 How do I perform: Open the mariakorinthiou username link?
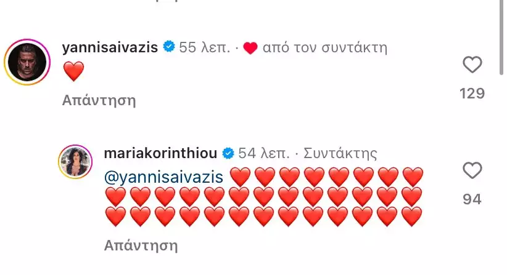pyautogui.click(x=160, y=153)
